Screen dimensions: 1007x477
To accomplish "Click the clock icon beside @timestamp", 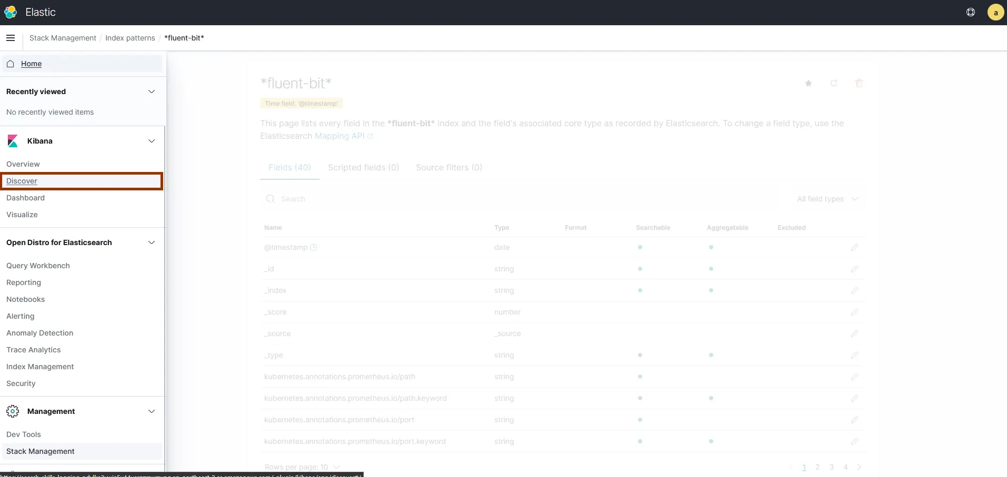I will [314, 247].
